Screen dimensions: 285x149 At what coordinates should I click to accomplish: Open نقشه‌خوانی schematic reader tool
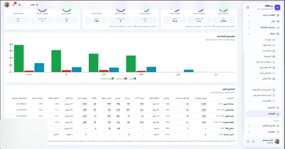coord(269,78)
